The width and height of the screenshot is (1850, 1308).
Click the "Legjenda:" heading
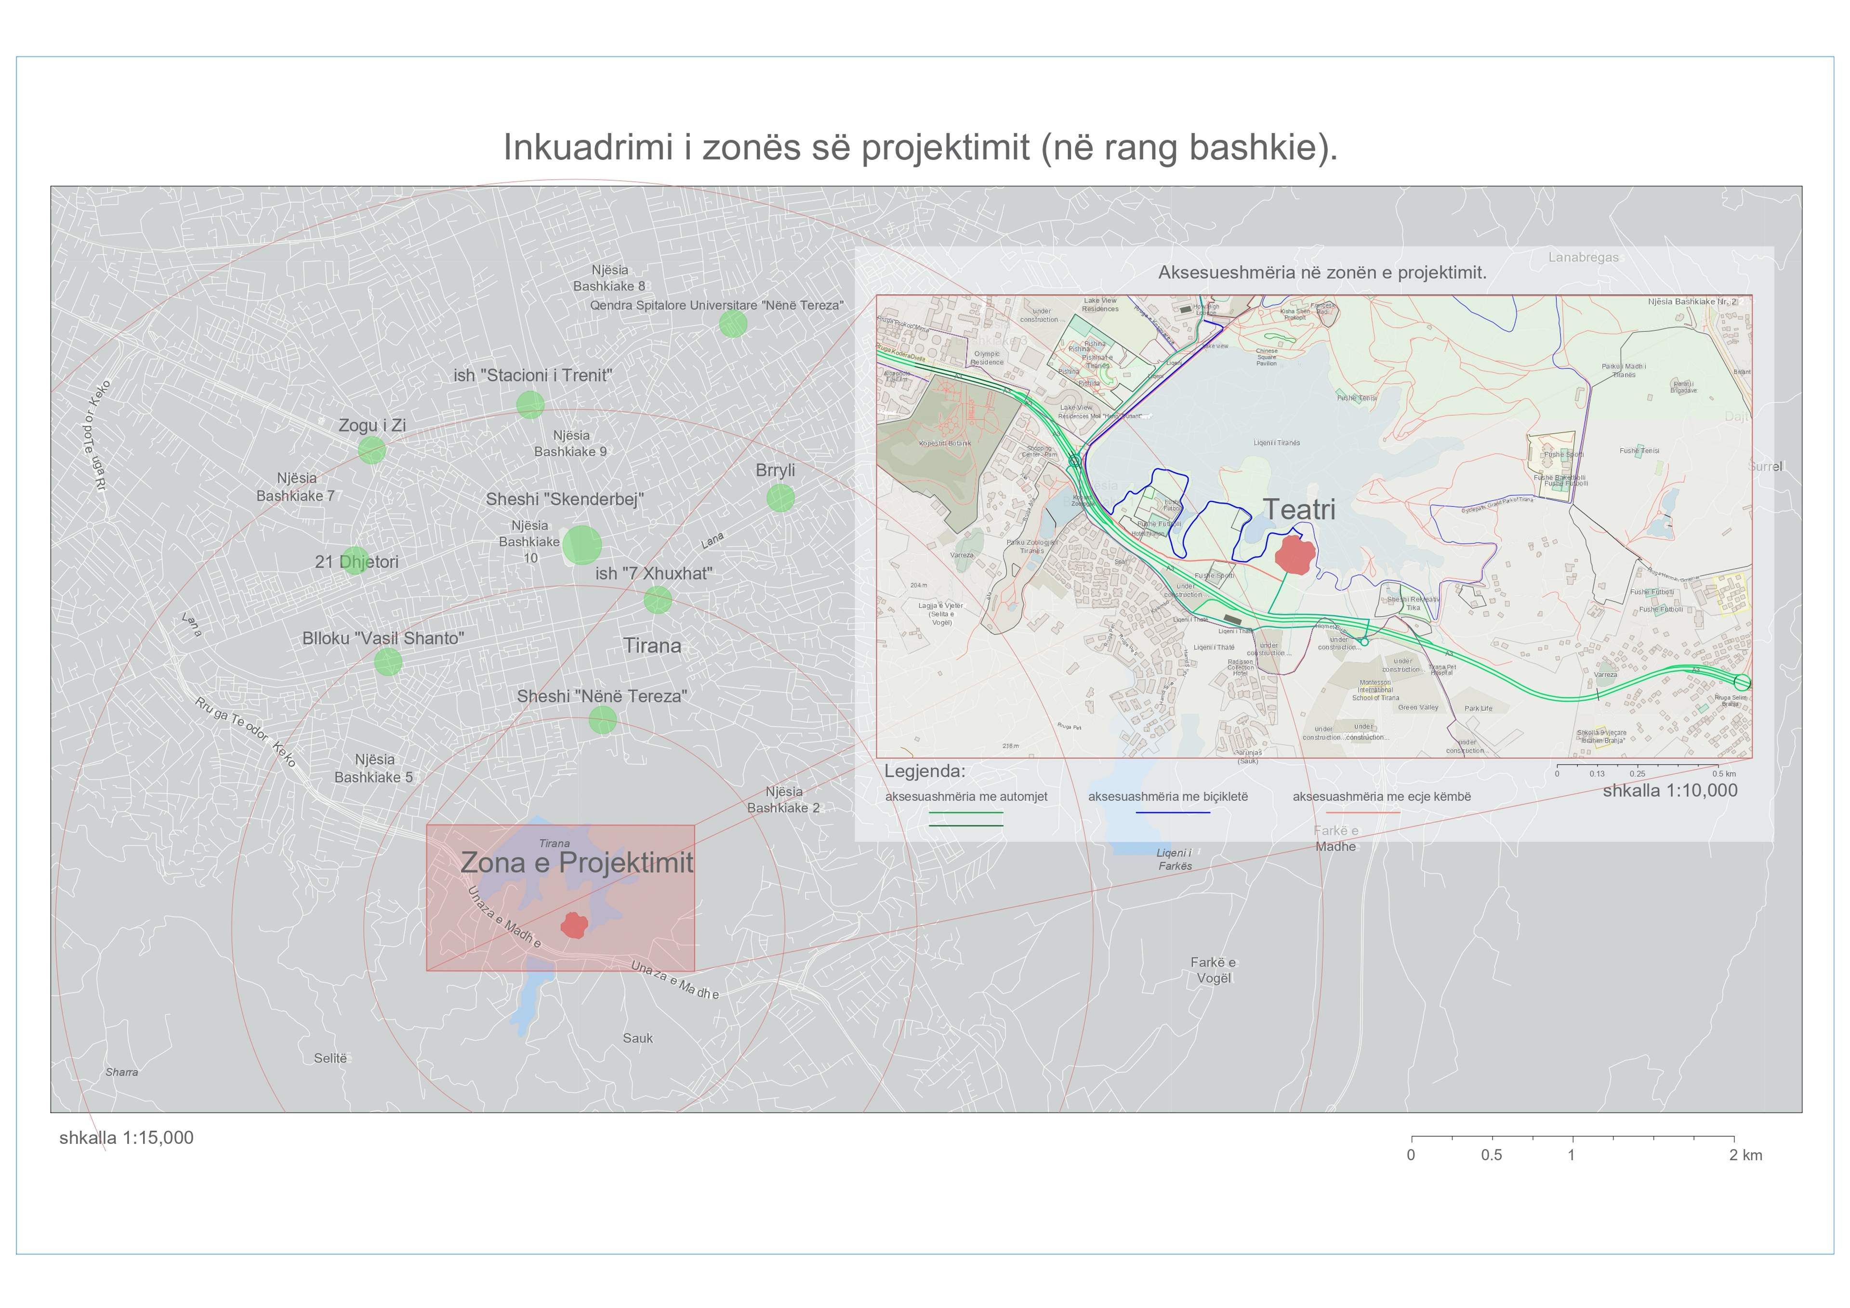[925, 771]
